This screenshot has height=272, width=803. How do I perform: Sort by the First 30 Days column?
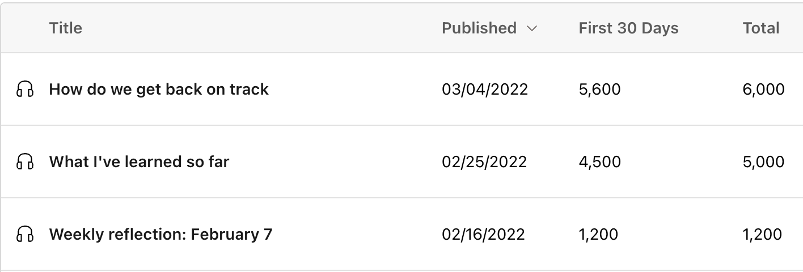click(x=628, y=28)
